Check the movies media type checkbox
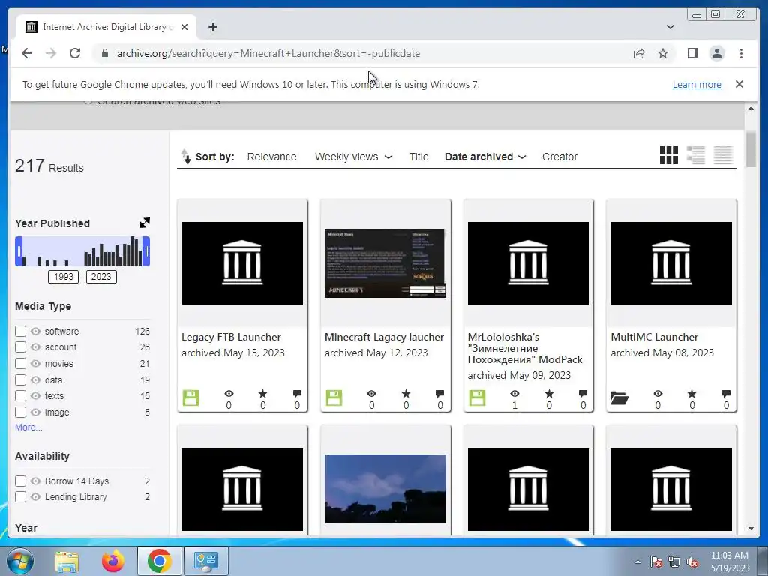Image resolution: width=768 pixels, height=576 pixels. pyautogui.click(x=20, y=364)
